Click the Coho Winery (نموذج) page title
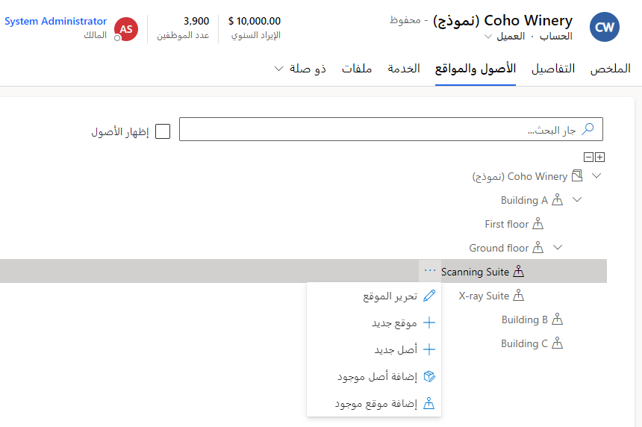The height and width of the screenshot is (427, 642). click(503, 20)
